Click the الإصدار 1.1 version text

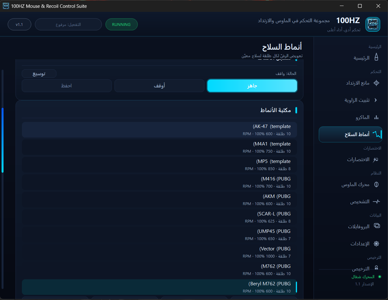[x=365, y=284]
